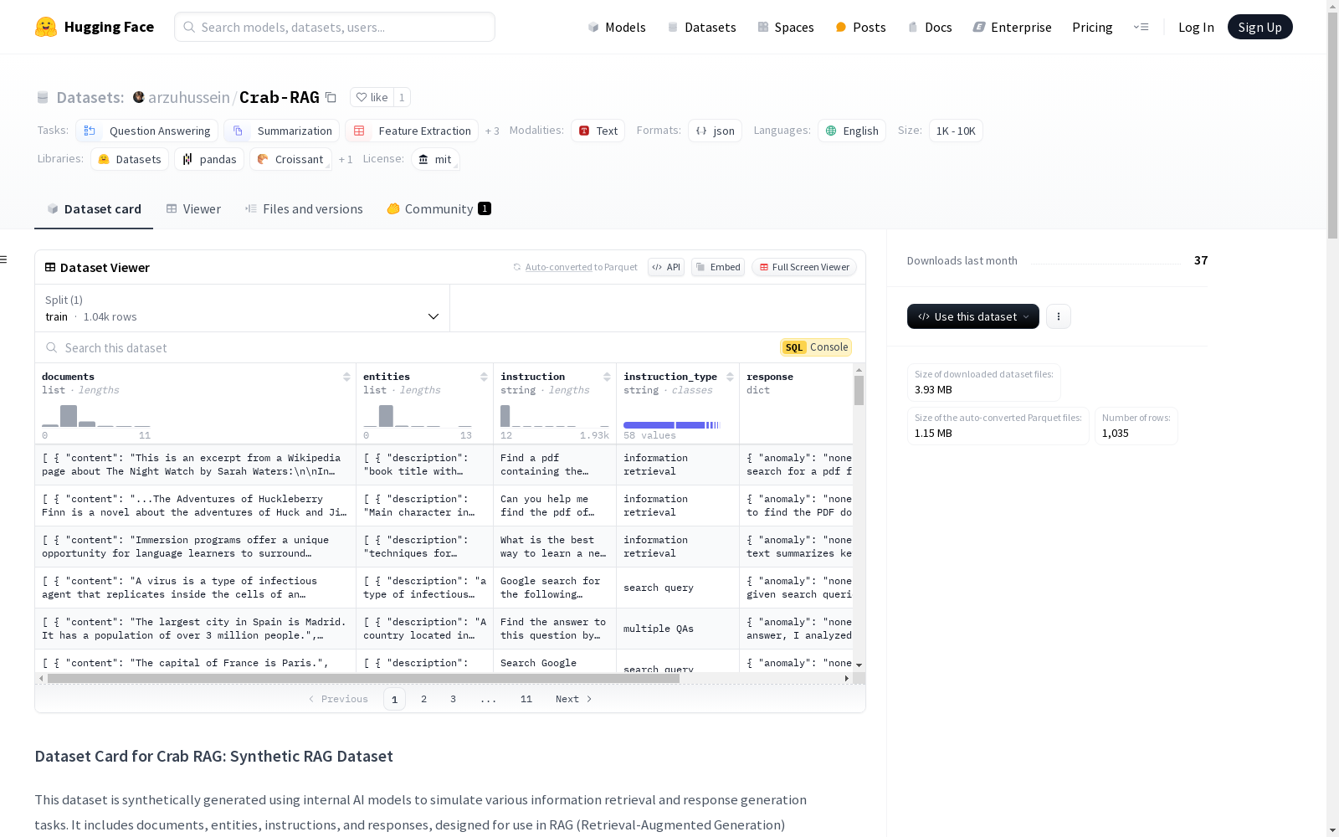This screenshot has width=1339, height=837.
Task: Open the SQL Console
Action: [816, 347]
